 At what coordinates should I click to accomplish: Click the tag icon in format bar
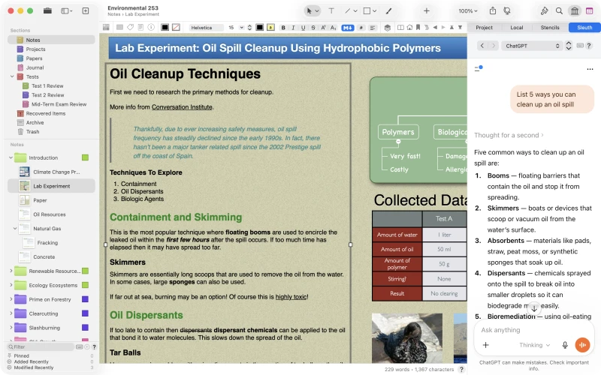130,27
